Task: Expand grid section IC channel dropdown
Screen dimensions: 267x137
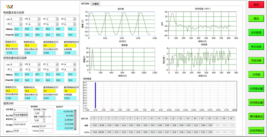Action: pyautogui.click(x=39, y=24)
